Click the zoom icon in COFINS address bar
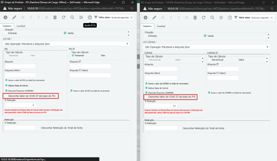 [x=272, y=8]
